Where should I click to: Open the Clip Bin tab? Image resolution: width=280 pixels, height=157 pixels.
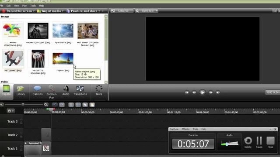point(7,92)
